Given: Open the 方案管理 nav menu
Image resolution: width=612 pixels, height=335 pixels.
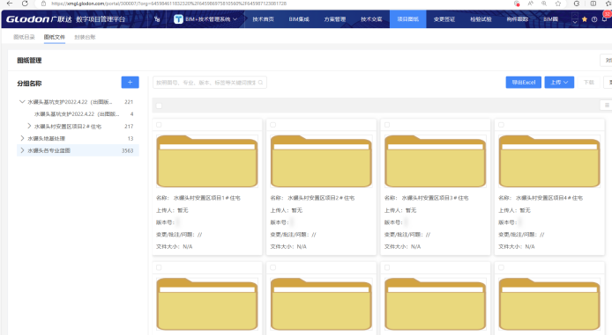Looking at the screenshot, I should (x=334, y=19).
